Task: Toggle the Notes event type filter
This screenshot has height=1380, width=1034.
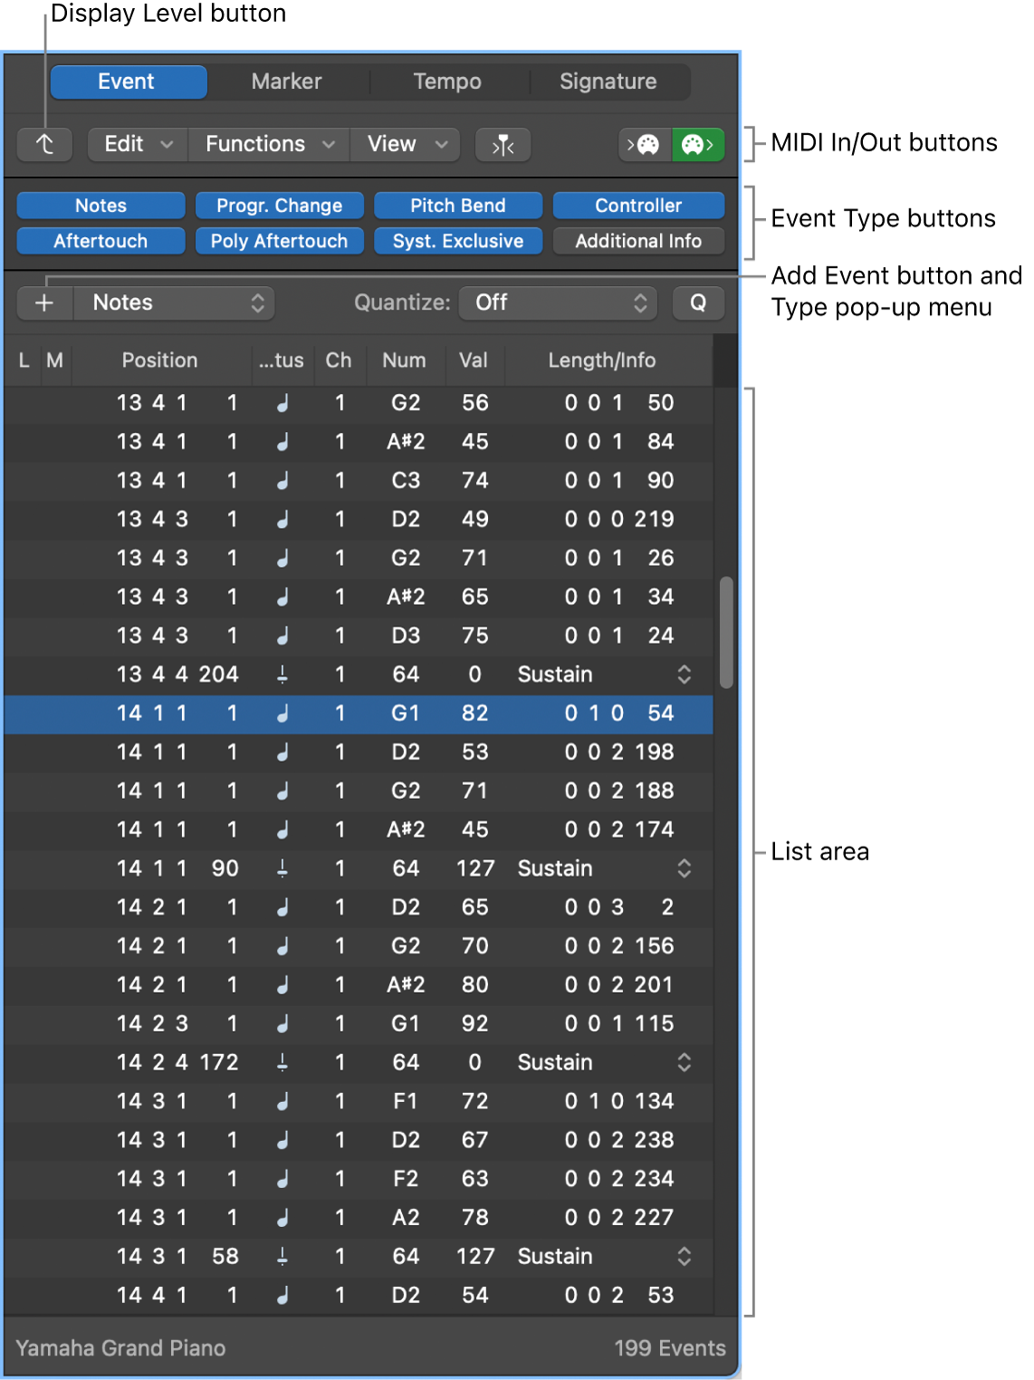Action: coord(101,206)
